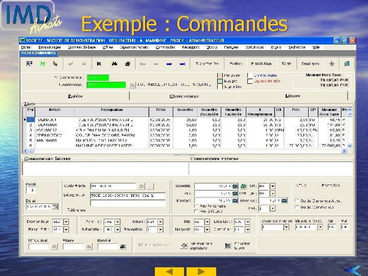Click Dupliquer toolbar button
This screenshot has height=276, width=368.
pyautogui.click(x=310, y=63)
